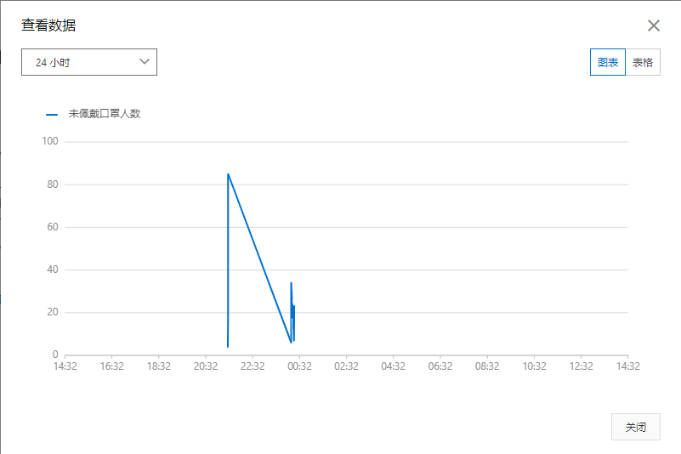
Task: Click the line's starting point at chart bottom
Action: coord(228,346)
